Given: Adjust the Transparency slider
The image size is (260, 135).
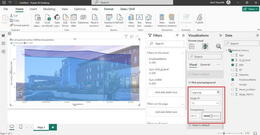Looking at the screenshot, I should click(x=211, y=116).
